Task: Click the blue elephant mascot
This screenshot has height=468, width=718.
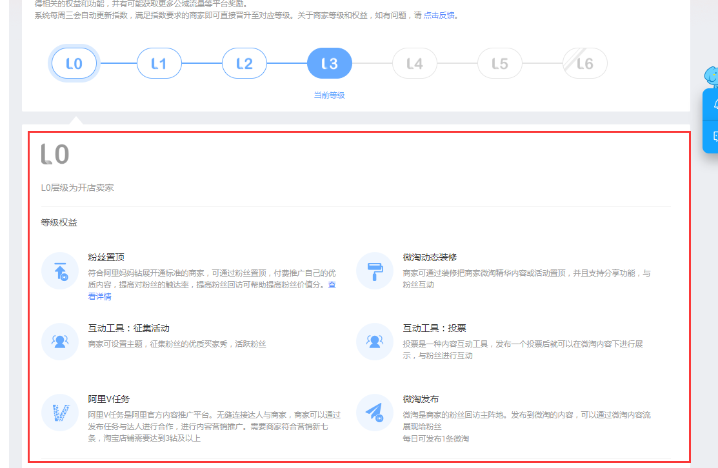Action: pos(712,77)
